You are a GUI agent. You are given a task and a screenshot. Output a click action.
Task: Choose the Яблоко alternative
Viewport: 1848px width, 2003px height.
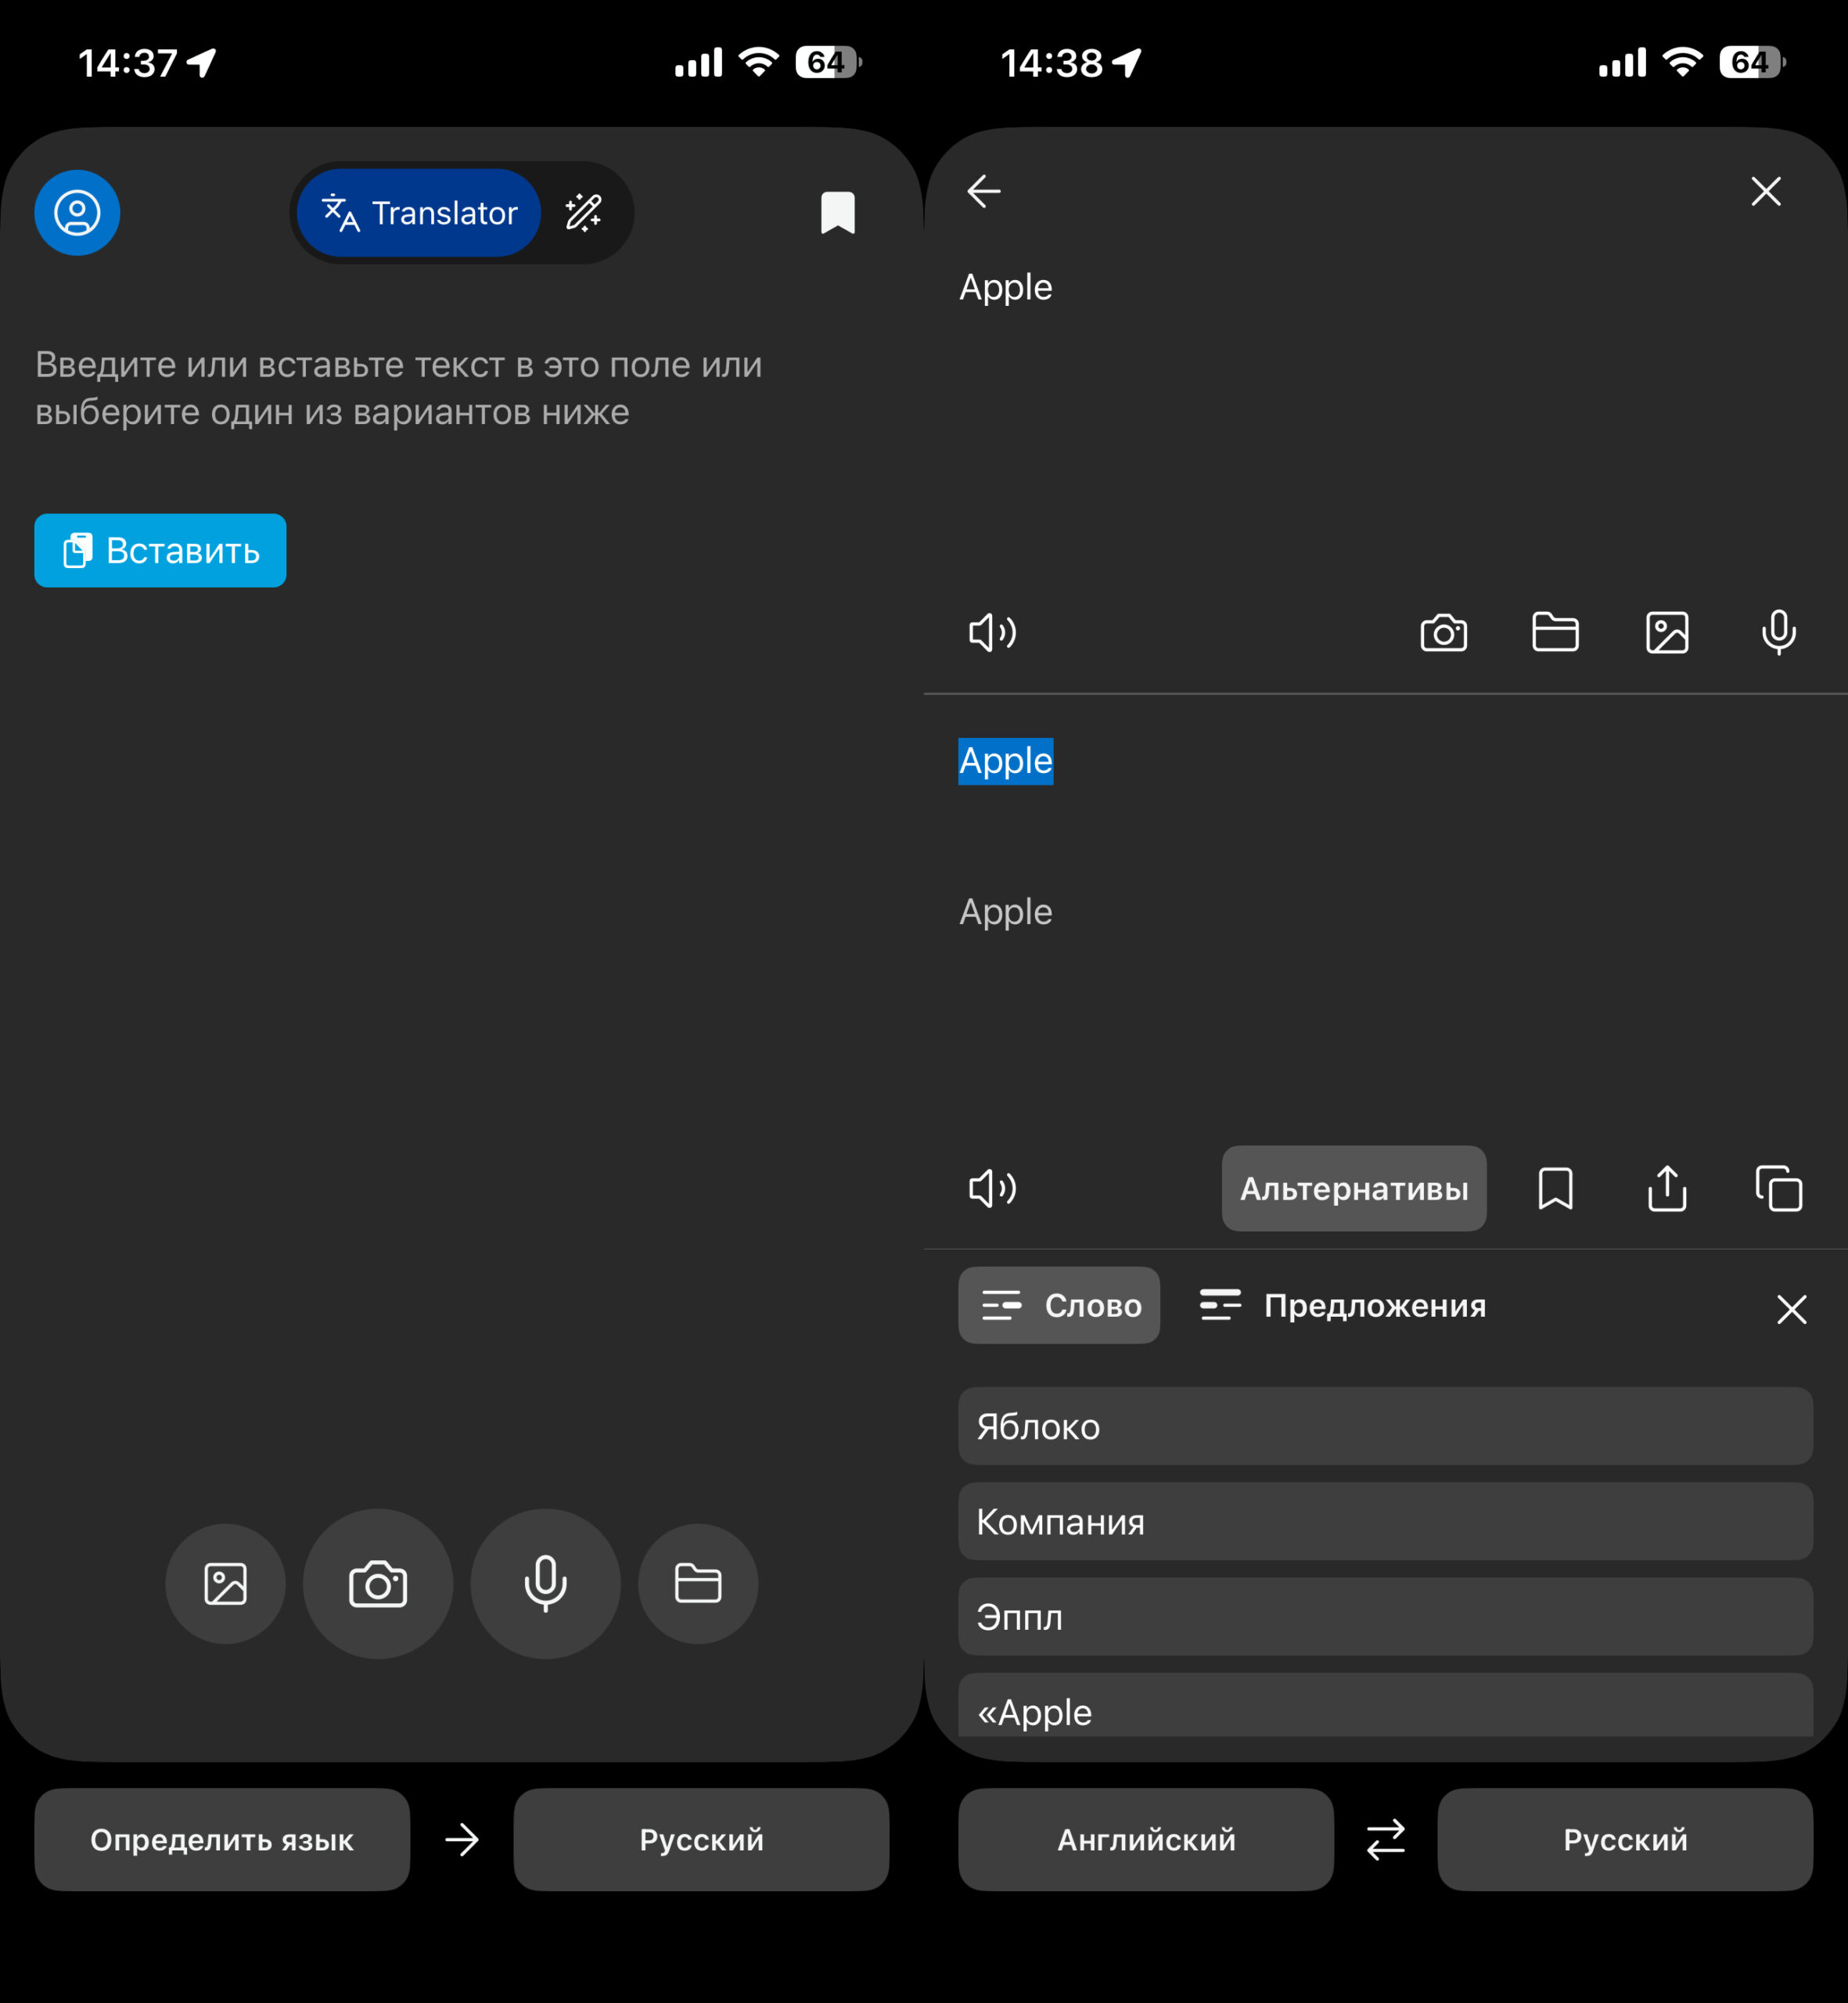tap(1385, 1426)
